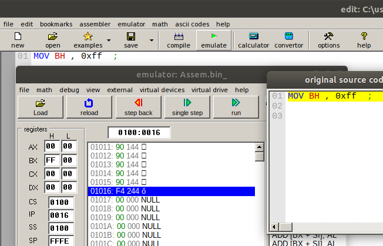This screenshot has width=383, height=246.
Task: Click the 0100:0016 address input field
Action: point(139,133)
